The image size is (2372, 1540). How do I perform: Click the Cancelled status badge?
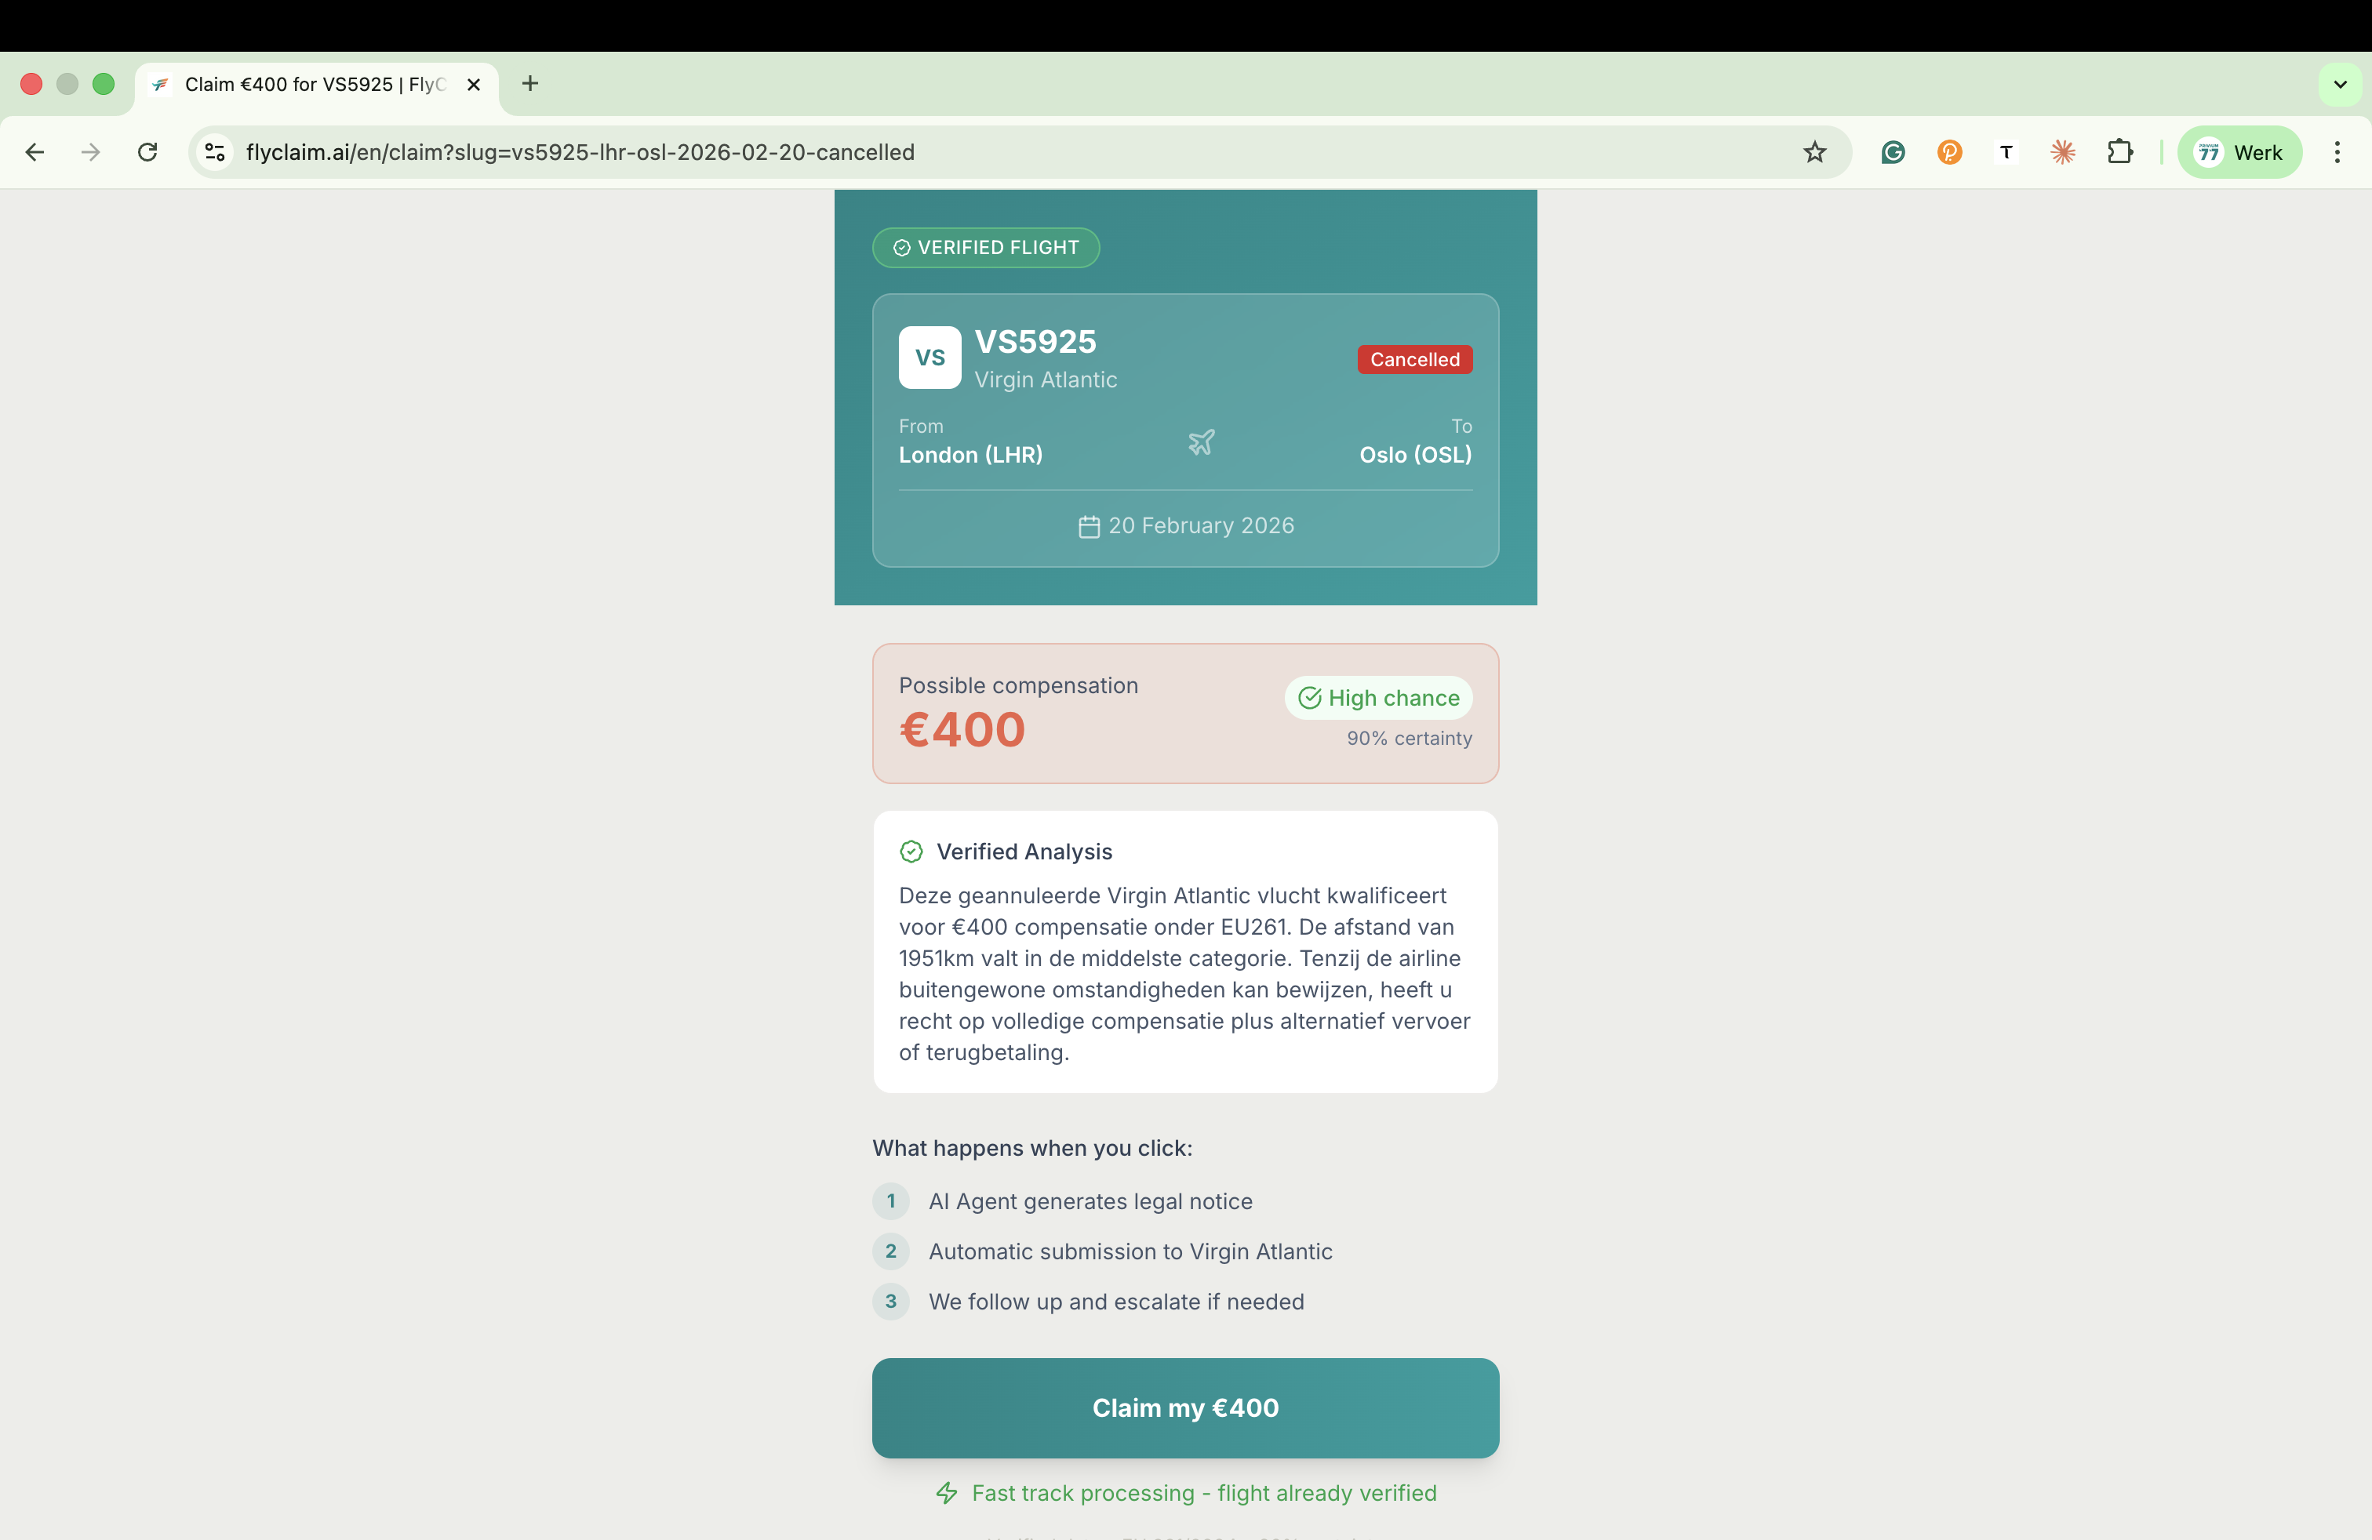(x=1413, y=360)
